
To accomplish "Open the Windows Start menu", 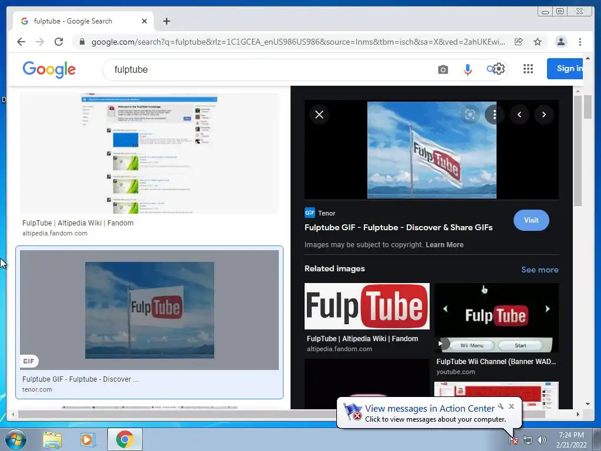I will (16, 439).
